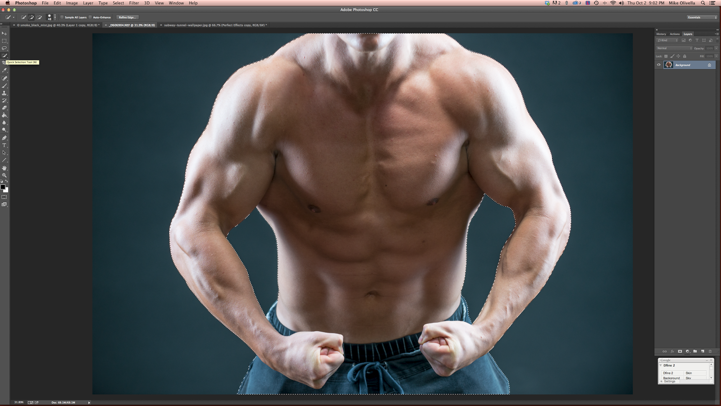Click the Refine Edge button
This screenshot has height=406, width=721.
(x=127, y=17)
